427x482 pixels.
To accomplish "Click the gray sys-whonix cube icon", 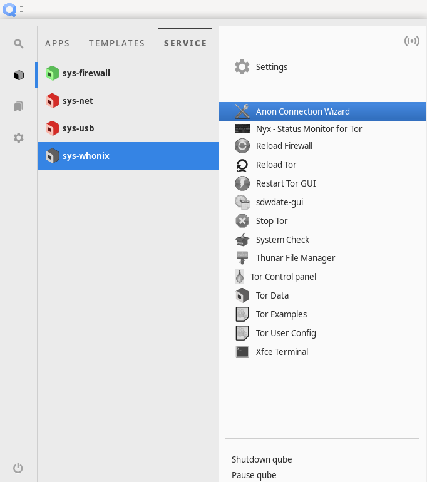I will coord(53,156).
